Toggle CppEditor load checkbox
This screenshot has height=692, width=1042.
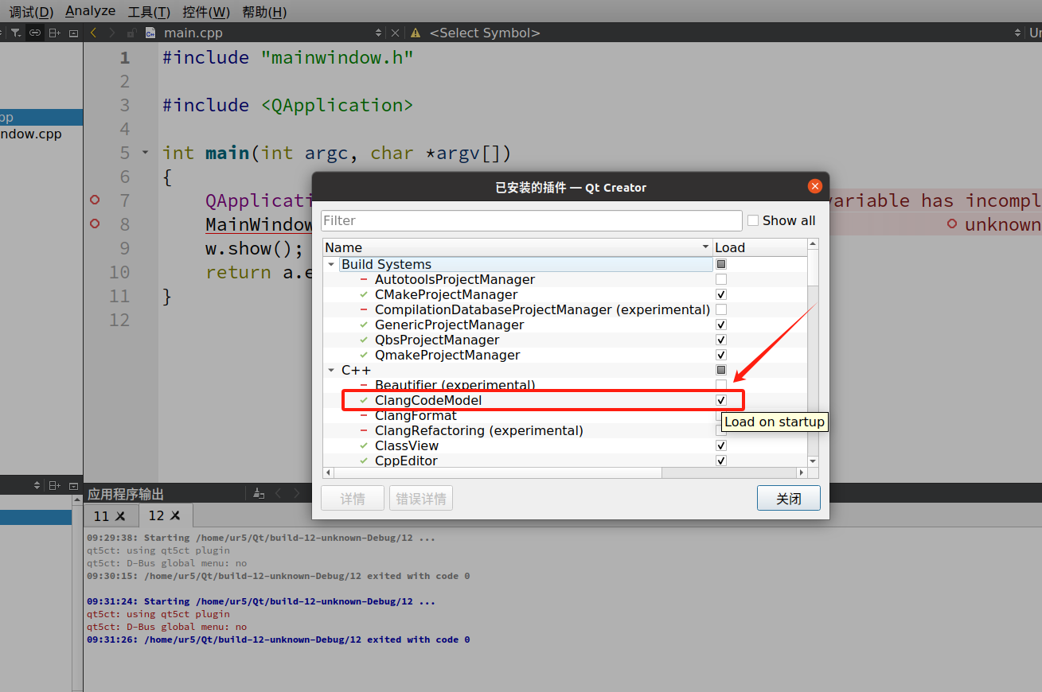pos(721,461)
